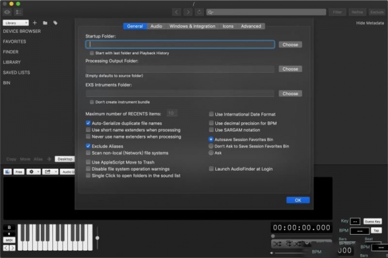This screenshot has height=258, width=388.
Task: Click the Startup Folder text field
Action: click(180, 44)
